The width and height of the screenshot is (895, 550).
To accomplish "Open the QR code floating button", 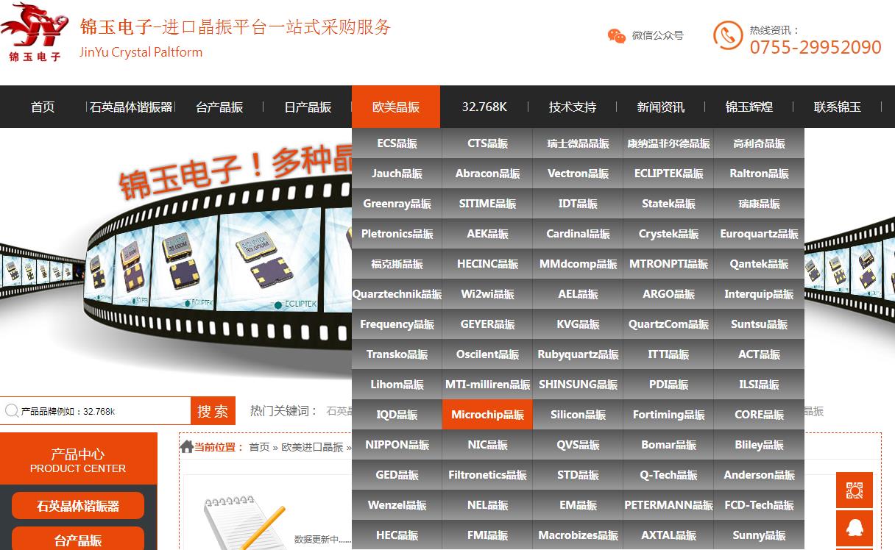I will click(x=855, y=490).
